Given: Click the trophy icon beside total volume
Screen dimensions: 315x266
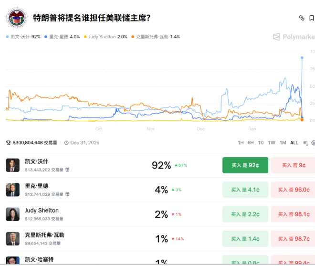Looking at the screenshot, I should pyautogui.click(x=8, y=143).
